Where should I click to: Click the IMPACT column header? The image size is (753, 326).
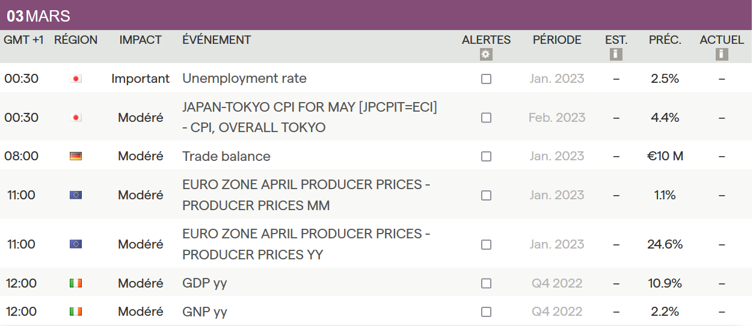coord(140,40)
